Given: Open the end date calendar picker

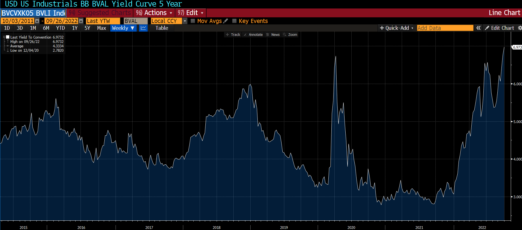Looking at the screenshot, I should pos(81,21).
